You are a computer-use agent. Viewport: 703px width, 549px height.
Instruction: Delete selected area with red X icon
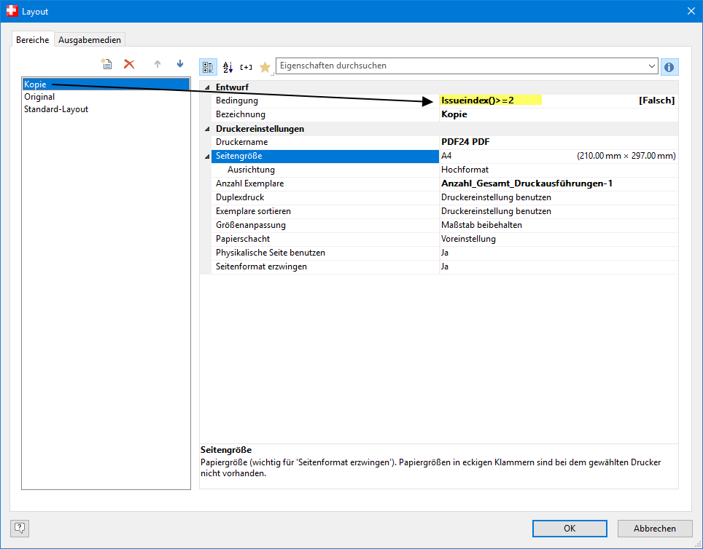129,64
